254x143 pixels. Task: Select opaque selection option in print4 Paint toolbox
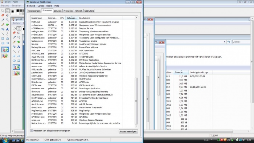(5, 50)
